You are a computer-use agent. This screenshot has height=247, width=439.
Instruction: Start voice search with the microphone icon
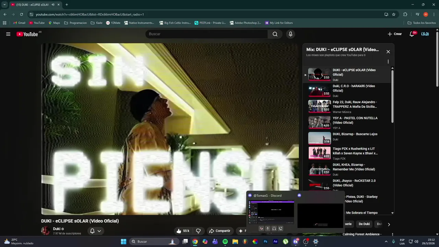pos(290,34)
